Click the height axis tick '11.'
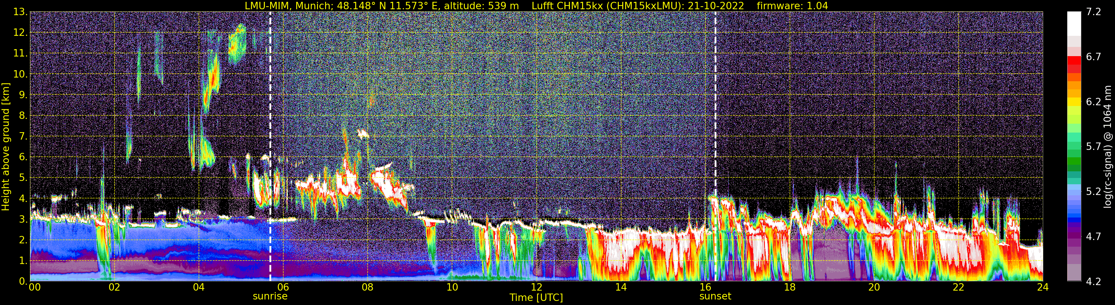Viewport: 1115px width, 305px height. pos(20,54)
